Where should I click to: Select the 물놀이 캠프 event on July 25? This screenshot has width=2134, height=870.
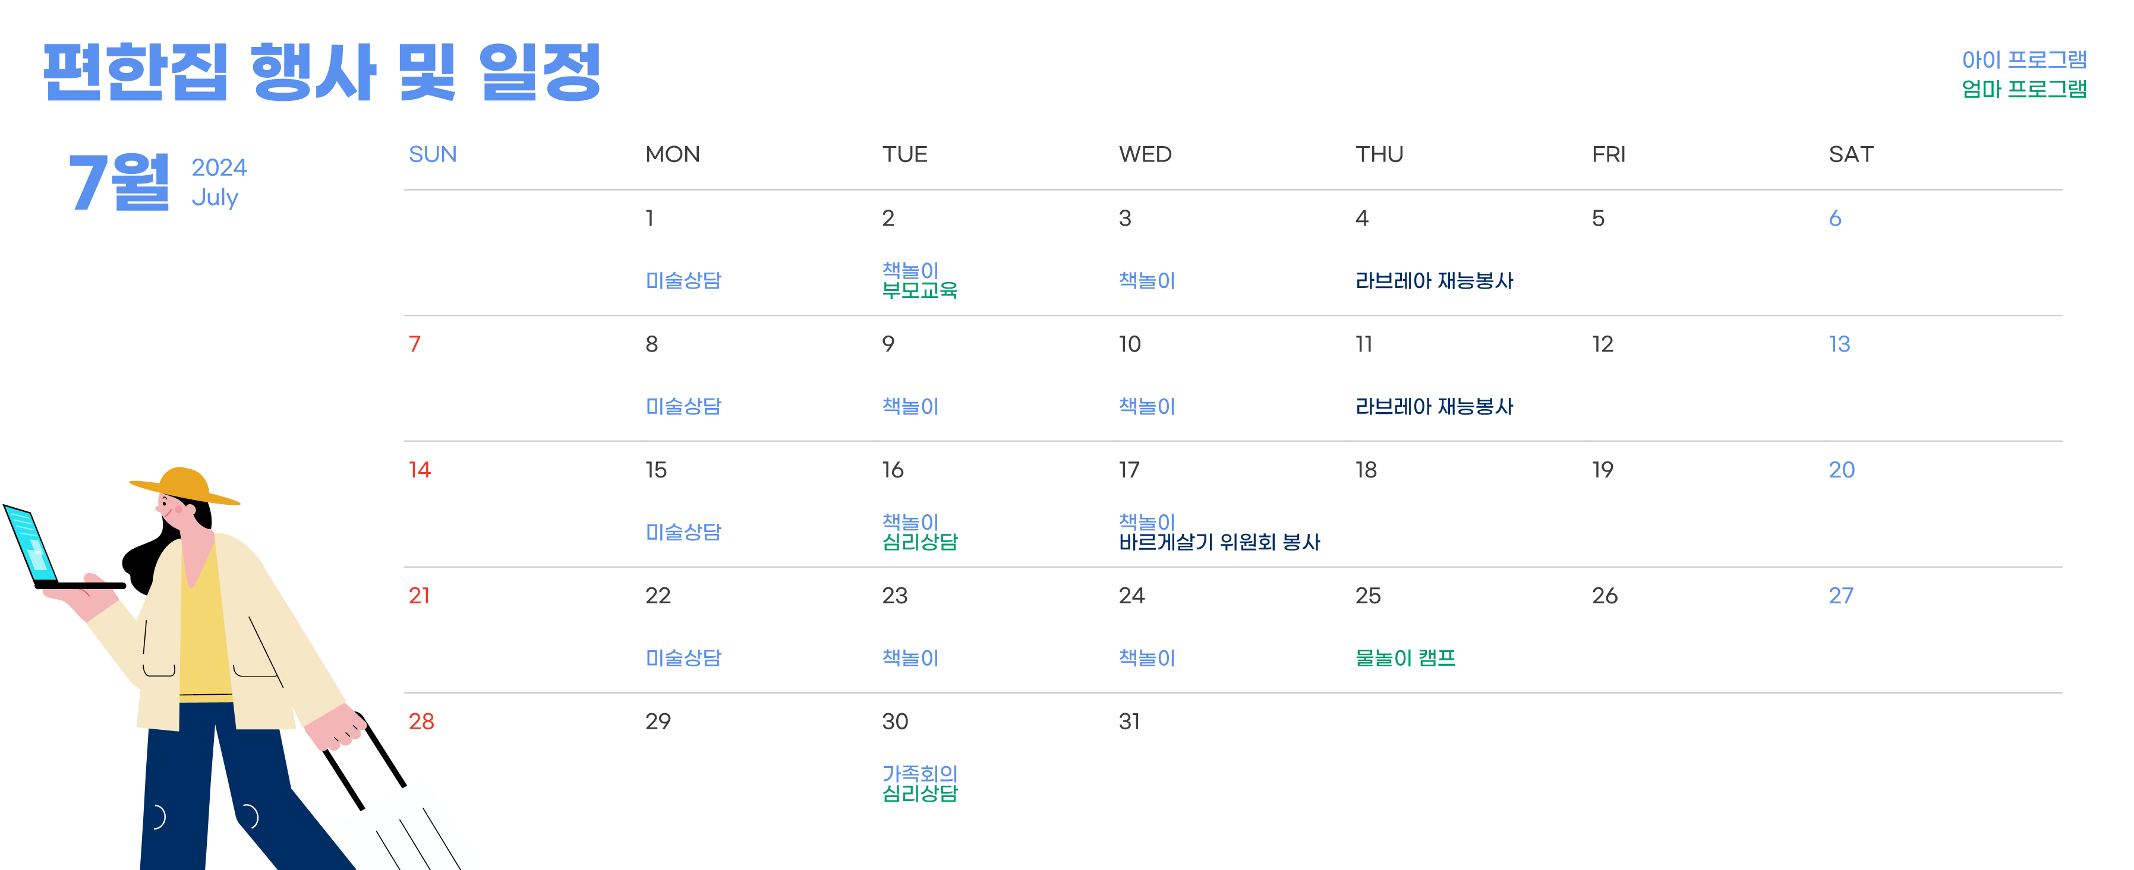click(1405, 658)
